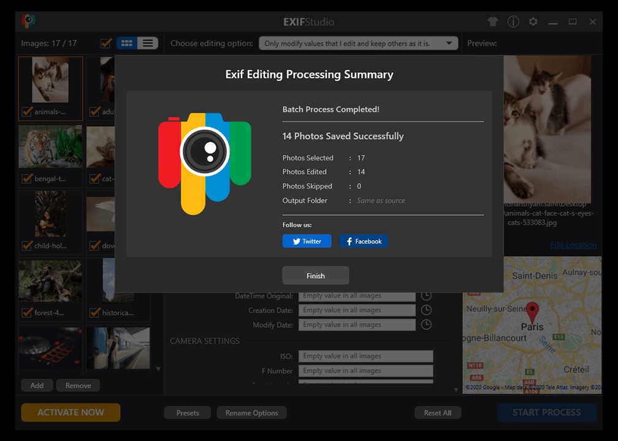Click the down arrow below the thumbnail list
Screen dimensions: 618x441
tap(158, 368)
